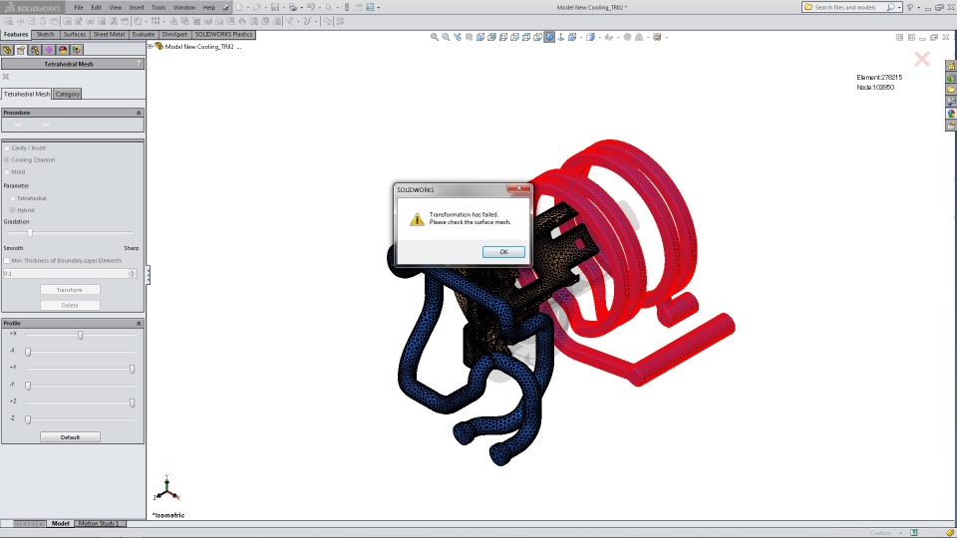Image resolution: width=957 pixels, height=538 pixels.
Task: Click the -Z profile slider handle
Action: point(28,419)
